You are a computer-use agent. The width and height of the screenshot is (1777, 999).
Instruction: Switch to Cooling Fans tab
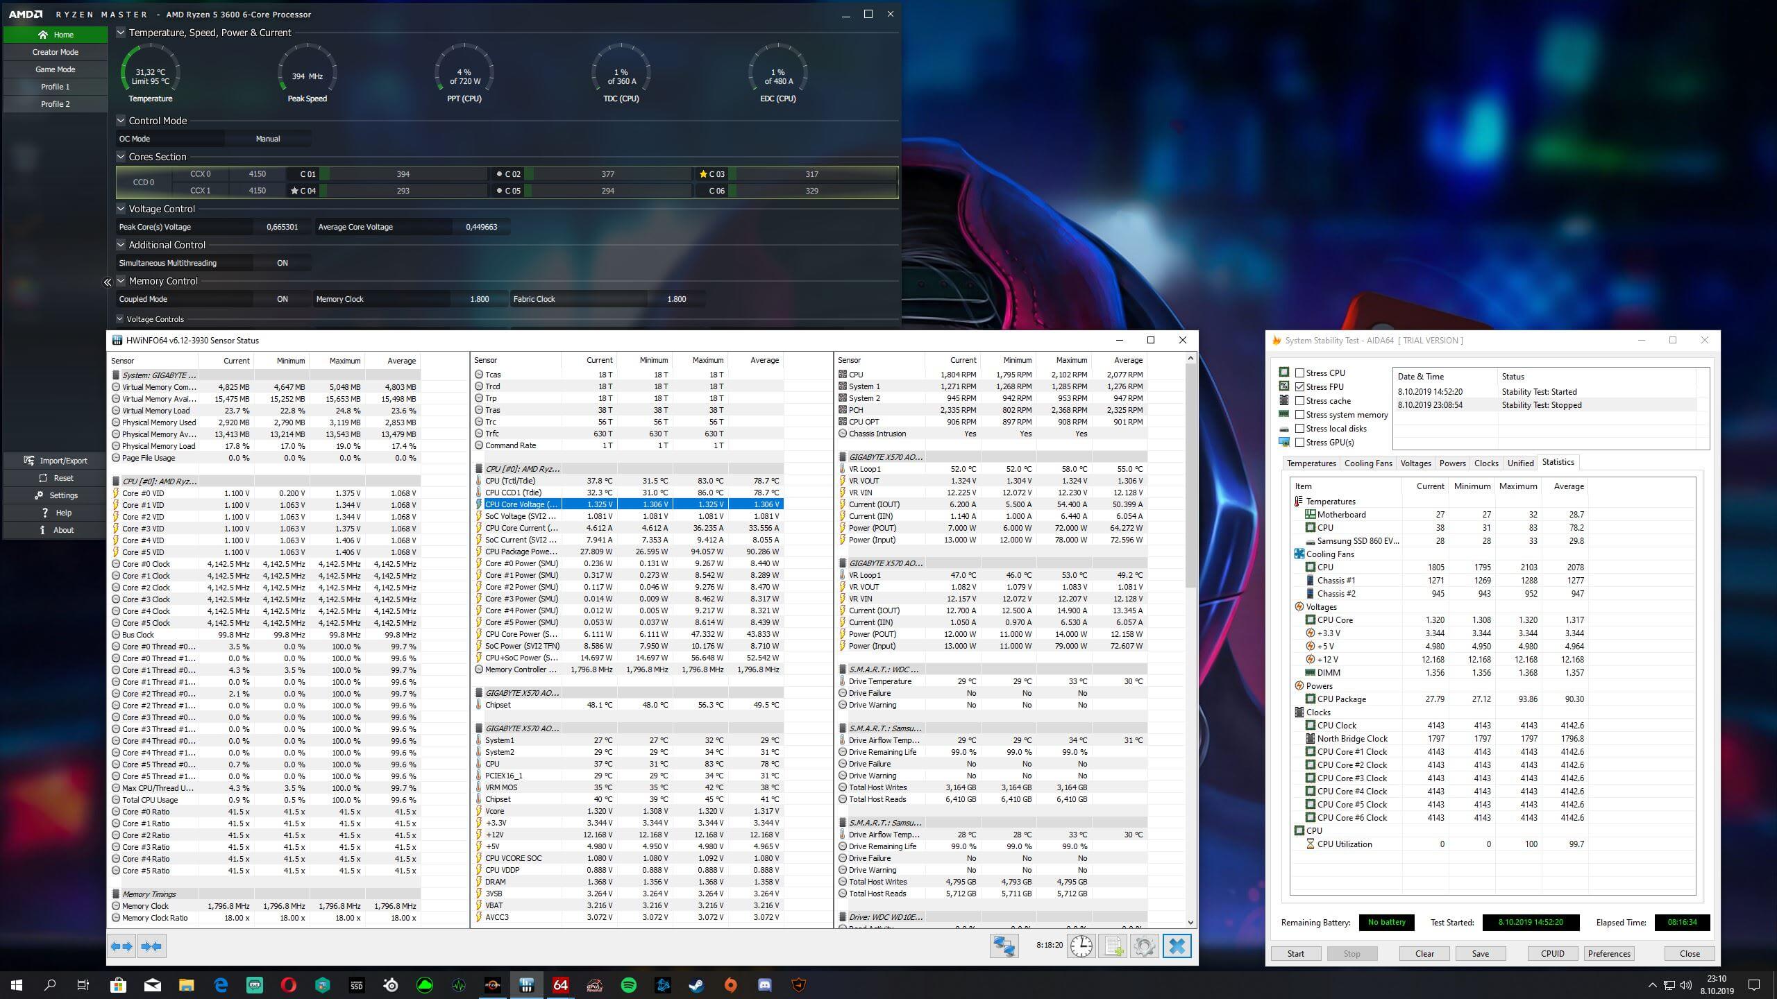tap(1367, 463)
